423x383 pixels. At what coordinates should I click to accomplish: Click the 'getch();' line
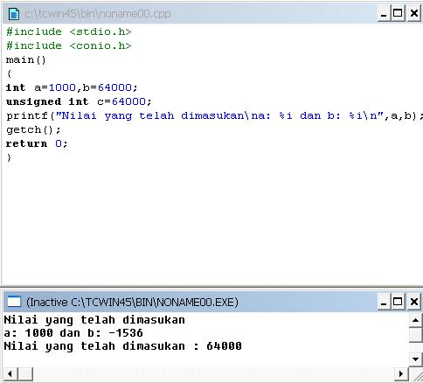click(33, 129)
